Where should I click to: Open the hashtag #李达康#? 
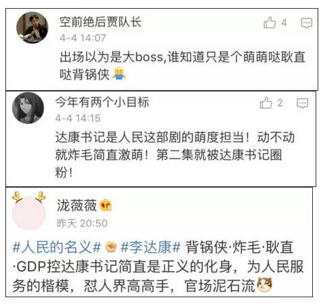[151, 247]
